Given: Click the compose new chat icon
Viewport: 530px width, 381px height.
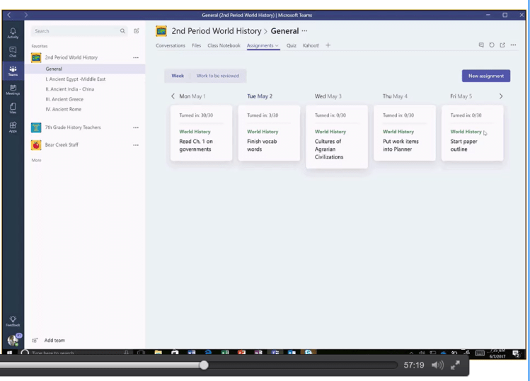Looking at the screenshot, I should click(x=137, y=31).
